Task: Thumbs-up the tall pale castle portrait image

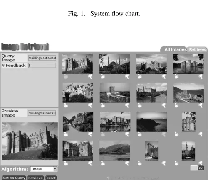Action: (176, 134)
